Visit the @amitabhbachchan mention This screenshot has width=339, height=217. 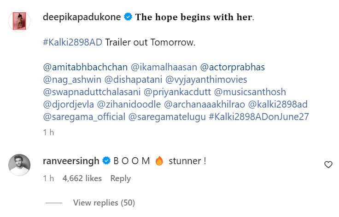click(x=85, y=67)
